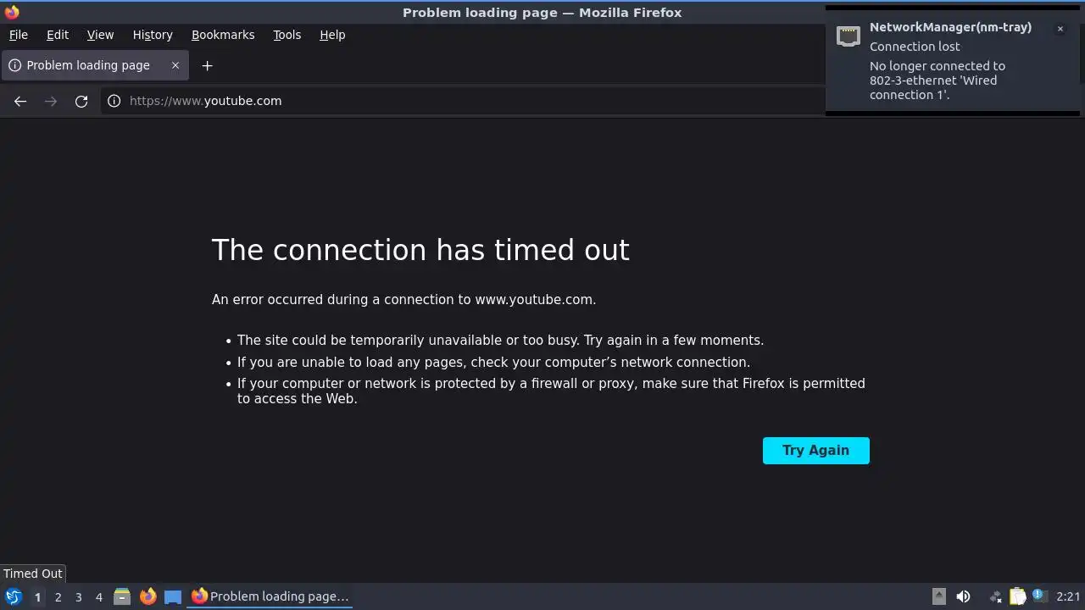Image resolution: width=1085 pixels, height=610 pixels.
Task: Click the 'An error occurred during a connection' line
Action: tap(404, 299)
